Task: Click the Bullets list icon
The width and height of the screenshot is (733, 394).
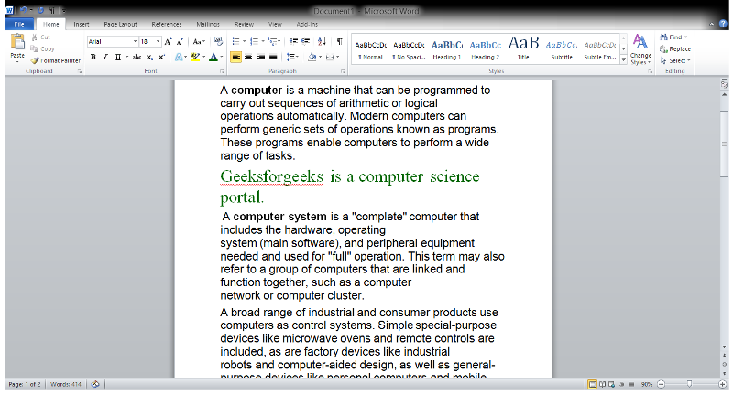Action: point(235,41)
